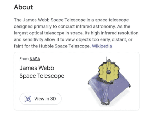This screenshot has width=155, height=113.
Task: Open the Wikipedia source link
Action: [102, 46]
